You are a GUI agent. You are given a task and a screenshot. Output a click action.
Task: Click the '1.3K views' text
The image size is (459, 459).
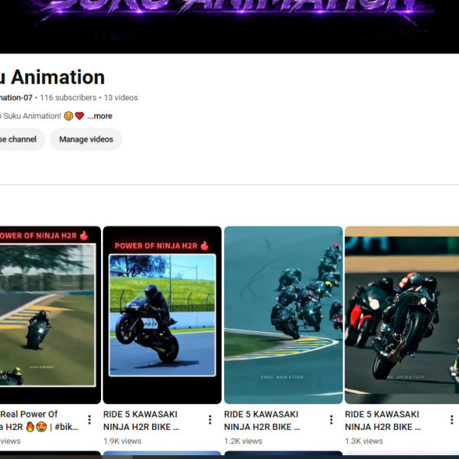coord(364,441)
